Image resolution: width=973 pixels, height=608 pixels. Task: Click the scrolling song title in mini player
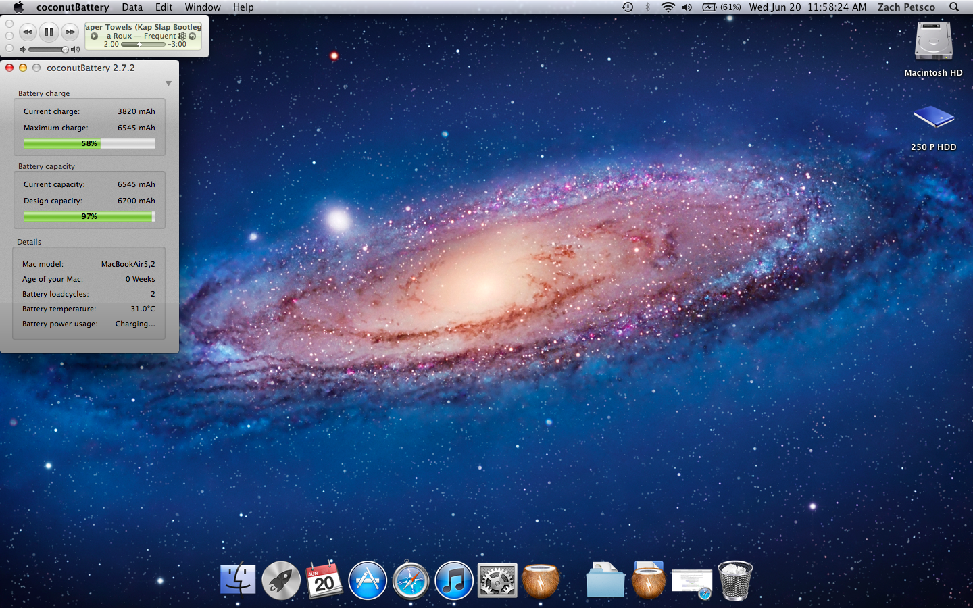click(143, 27)
